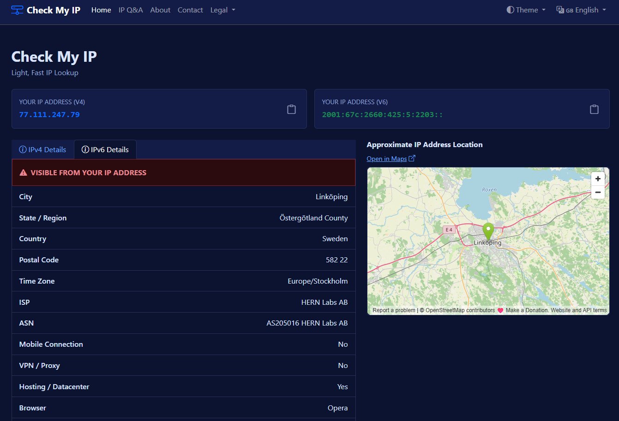The height and width of the screenshot is (421, 619).
Task: Click Approximate IP Address Location heading
Action: click(x=425, y=144)
